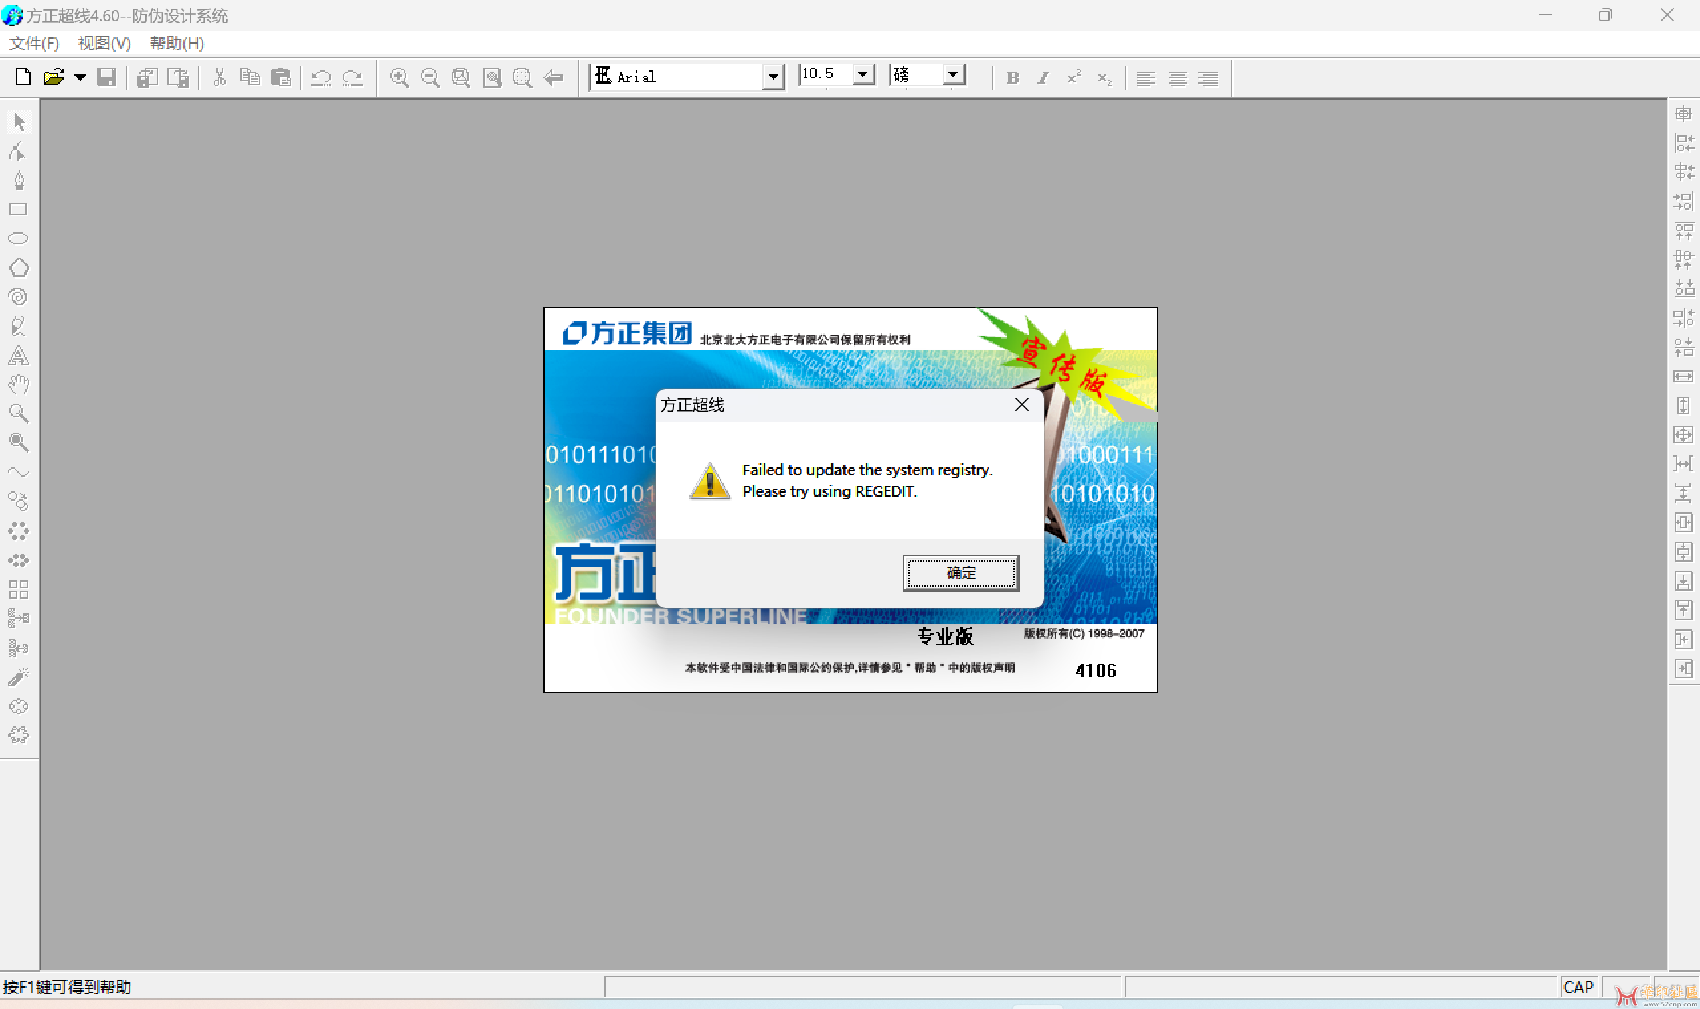The width and height of the screenshot is (1700, 1009).
Task: Open the 磅 unit dropdown
Action: click(954, 74)
